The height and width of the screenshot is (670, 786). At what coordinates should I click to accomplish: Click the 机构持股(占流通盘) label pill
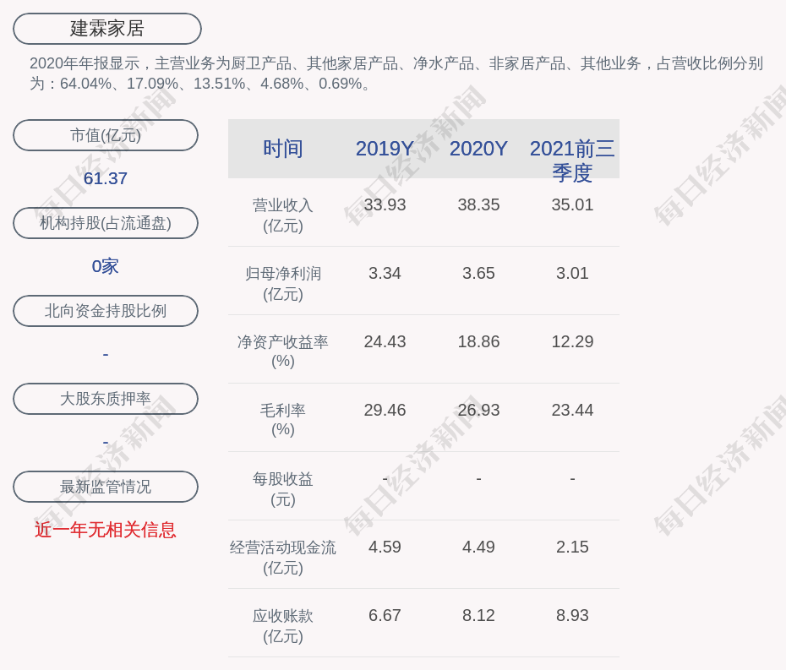click(106, 223)
